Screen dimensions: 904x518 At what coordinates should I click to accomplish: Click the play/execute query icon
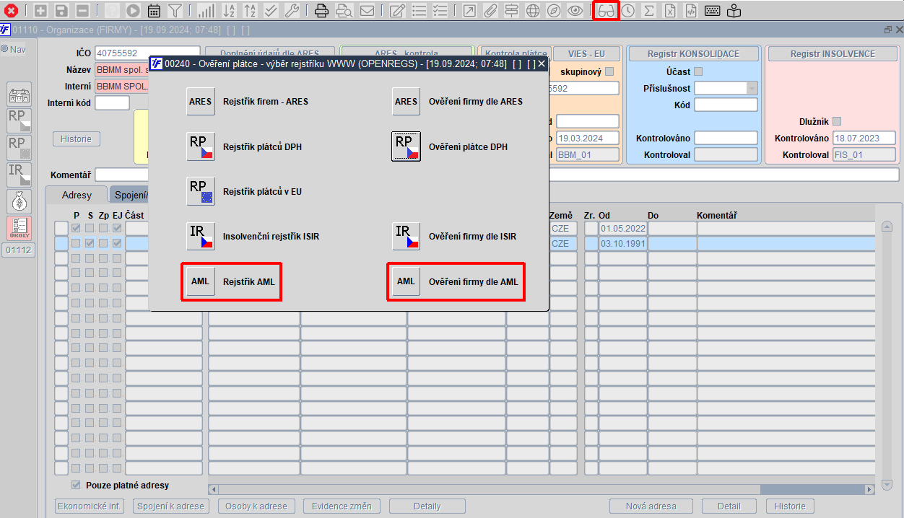(133, 11)
